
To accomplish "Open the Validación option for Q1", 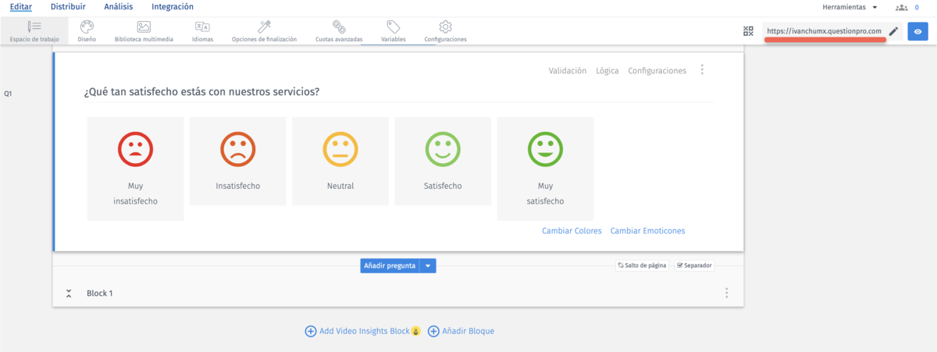I will pos(568,70).
